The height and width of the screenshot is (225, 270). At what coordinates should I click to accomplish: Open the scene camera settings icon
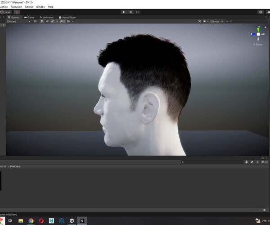(x=205, y=21)
